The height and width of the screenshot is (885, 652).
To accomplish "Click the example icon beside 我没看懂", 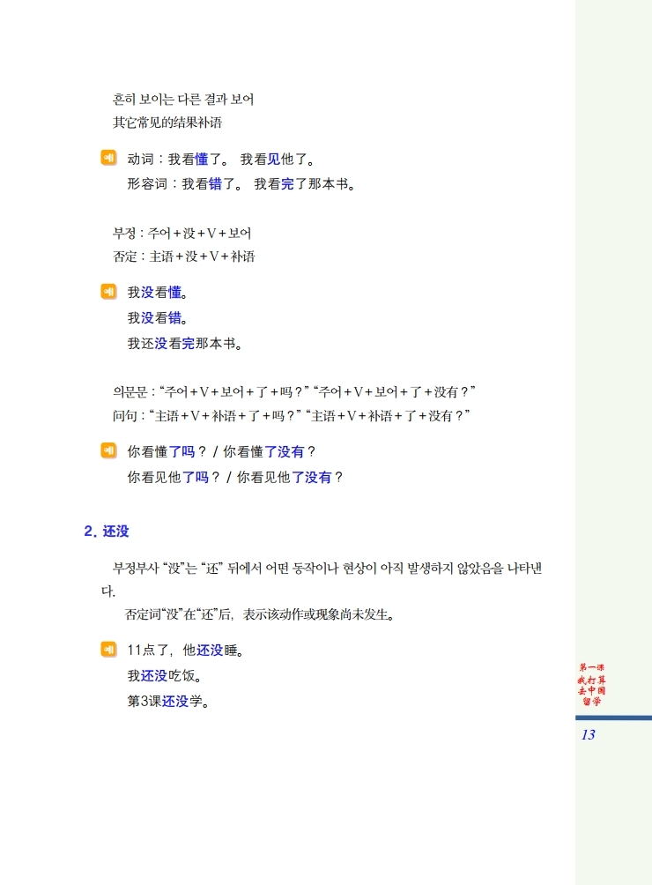I will point(109,292).
